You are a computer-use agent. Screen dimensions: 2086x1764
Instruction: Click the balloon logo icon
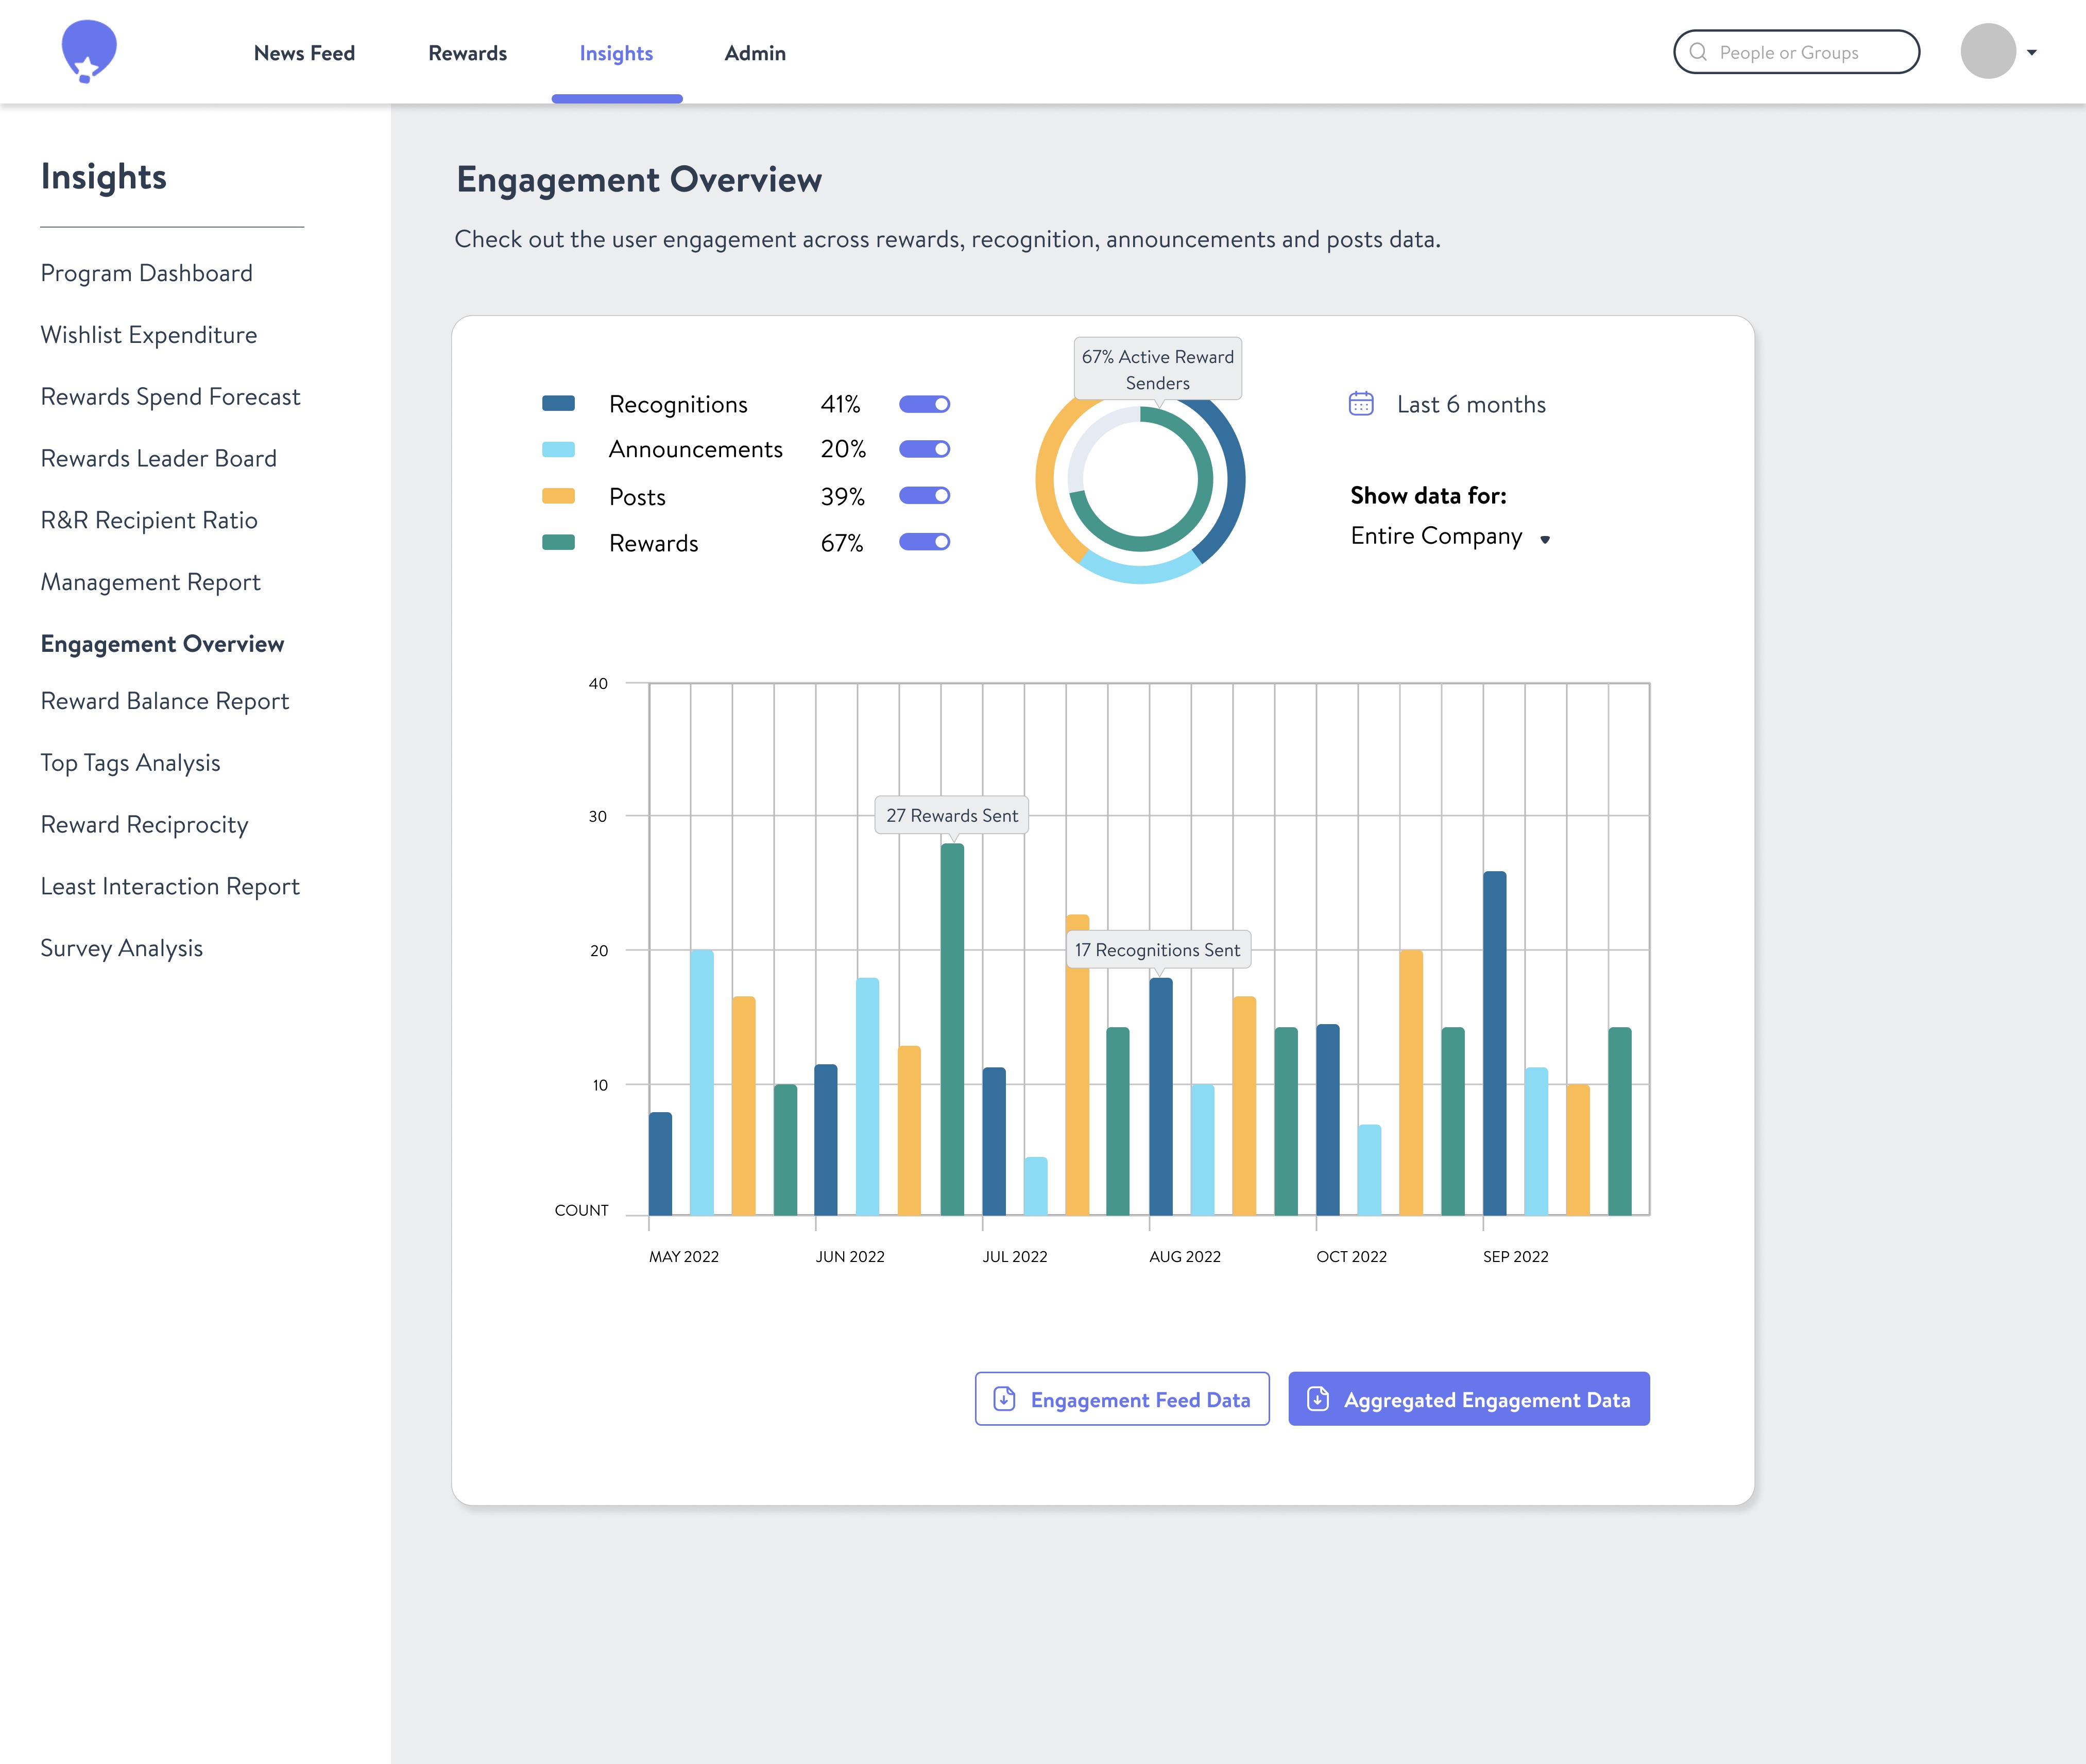tap(88, 51)
